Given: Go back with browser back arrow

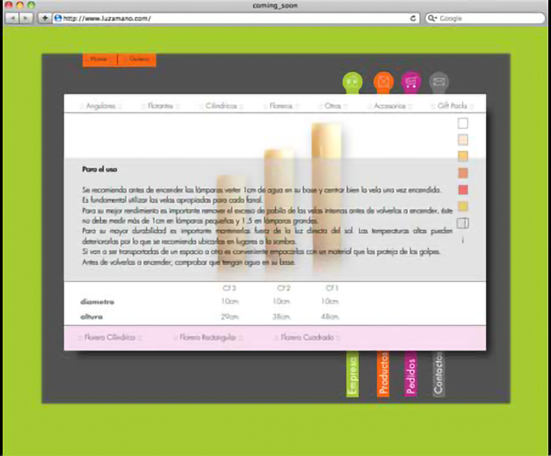Looking at the screenshot, I should click(x=13, y=18).
